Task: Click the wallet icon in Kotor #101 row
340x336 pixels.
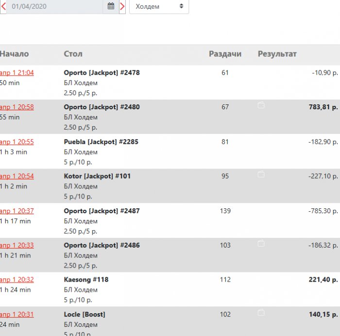Action: pyautogui.click(x=261, y=174)
